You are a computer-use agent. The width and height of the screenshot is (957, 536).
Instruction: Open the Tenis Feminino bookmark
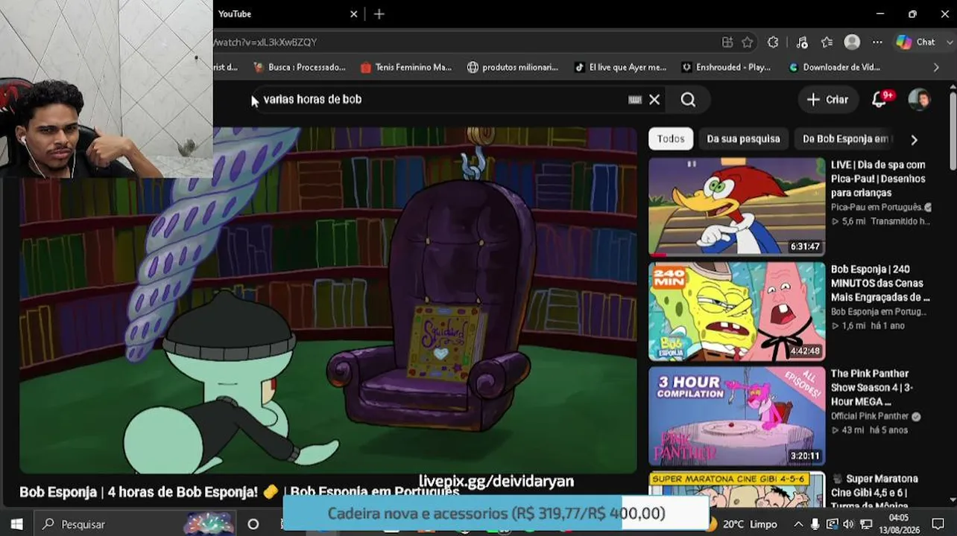coord(406,67)
